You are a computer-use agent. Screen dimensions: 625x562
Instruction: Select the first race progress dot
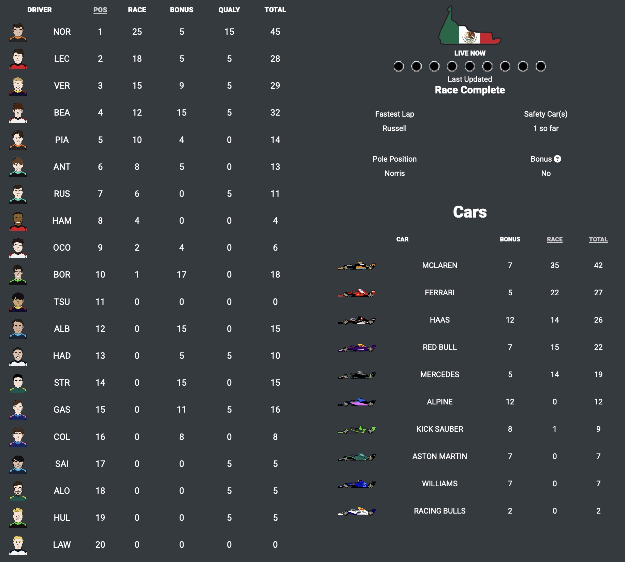[399, 66]
